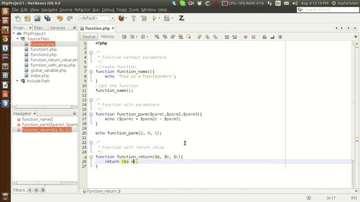The height and width of the screenshot is (202, 360).
Task: Toggle the third Navigator filter button
Action: click(x=43, y=190)
